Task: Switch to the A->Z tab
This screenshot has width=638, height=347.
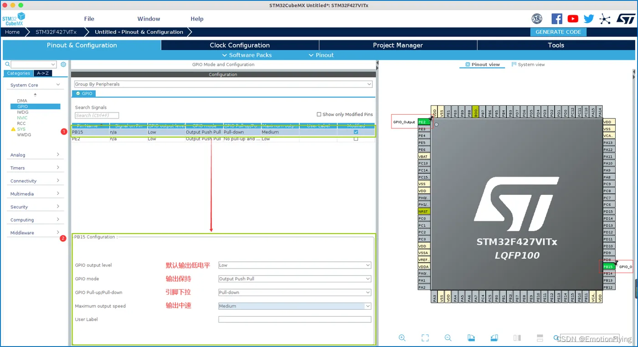Action: click(x=43, y=73)
